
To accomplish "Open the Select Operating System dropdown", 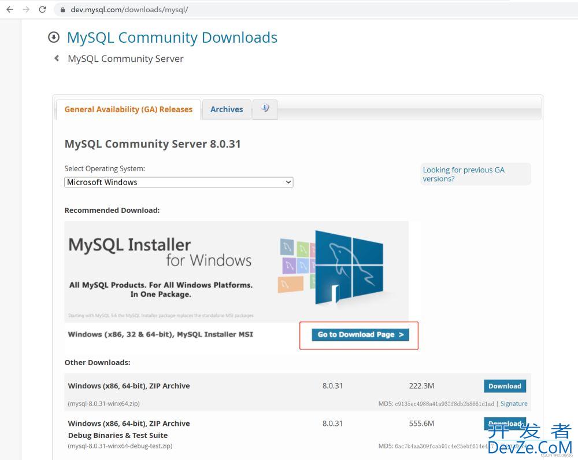I will pos(179,182).
